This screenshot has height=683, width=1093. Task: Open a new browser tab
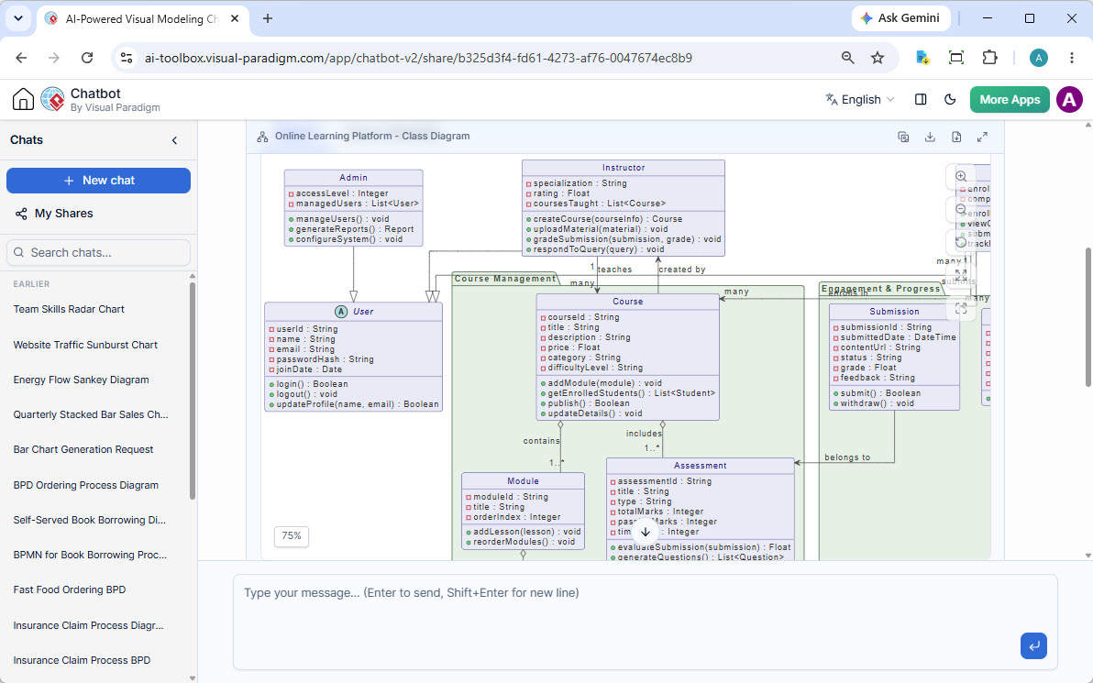268,19
